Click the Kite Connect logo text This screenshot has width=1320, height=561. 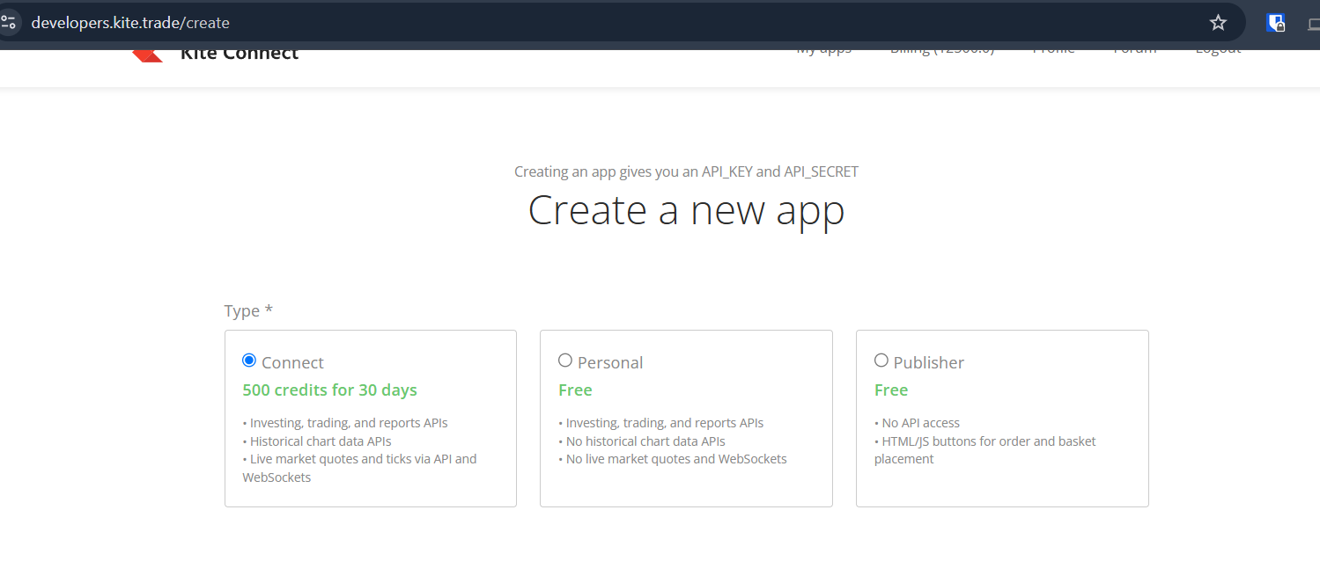point(239,55)
